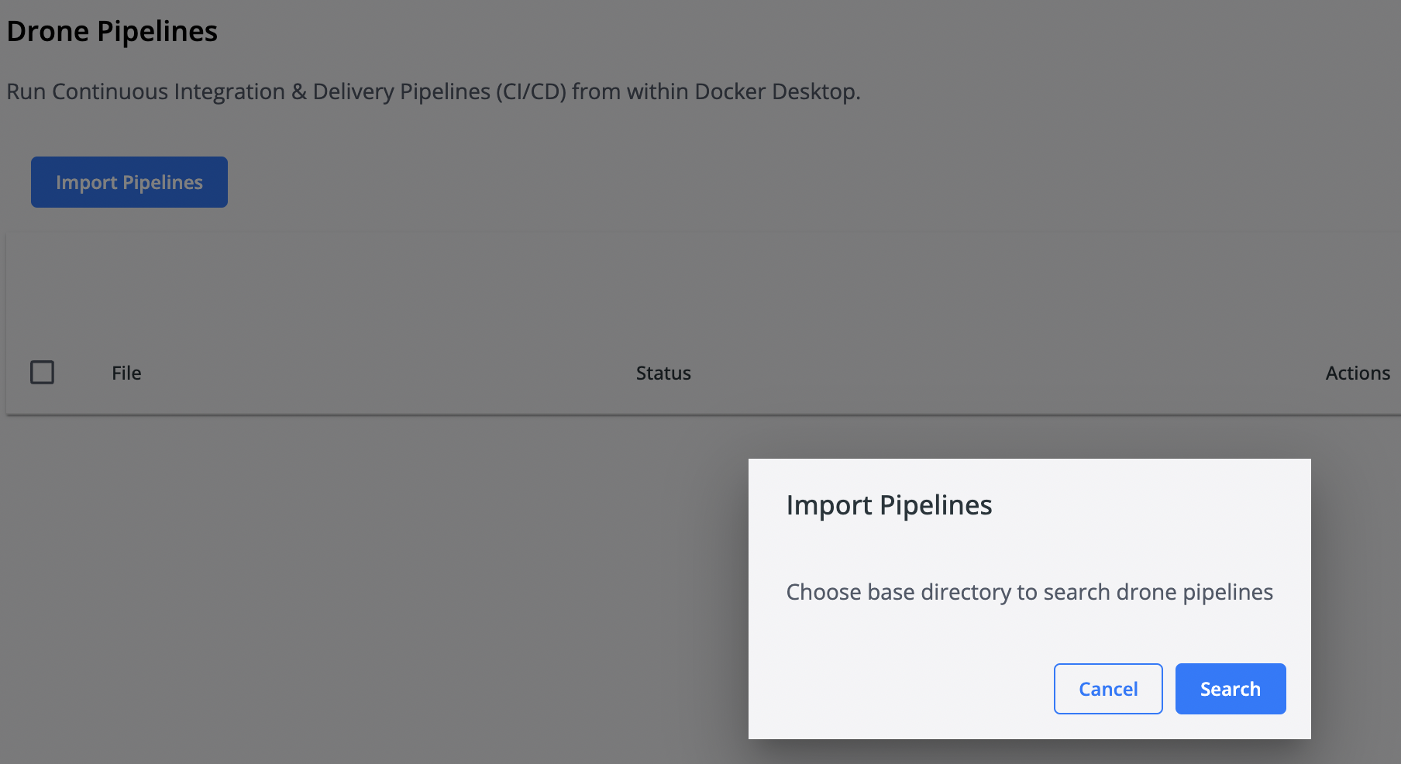Click the 'Choose base directory' message text

pos(1029,592)
